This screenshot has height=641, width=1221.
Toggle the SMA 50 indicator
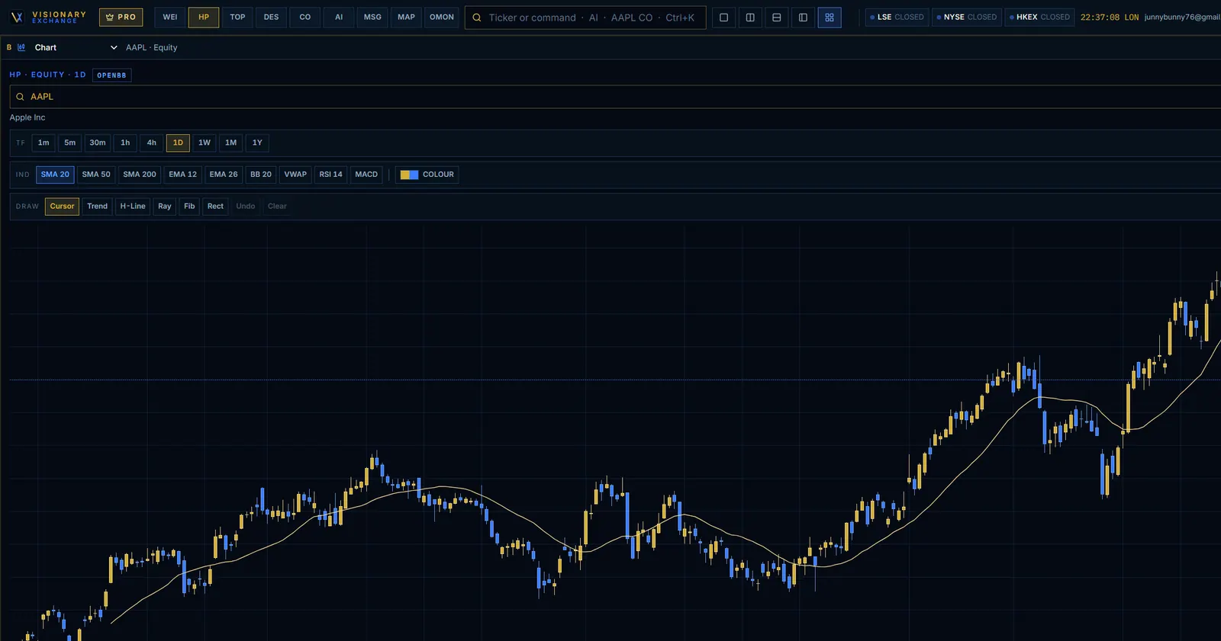pos(96,175)
